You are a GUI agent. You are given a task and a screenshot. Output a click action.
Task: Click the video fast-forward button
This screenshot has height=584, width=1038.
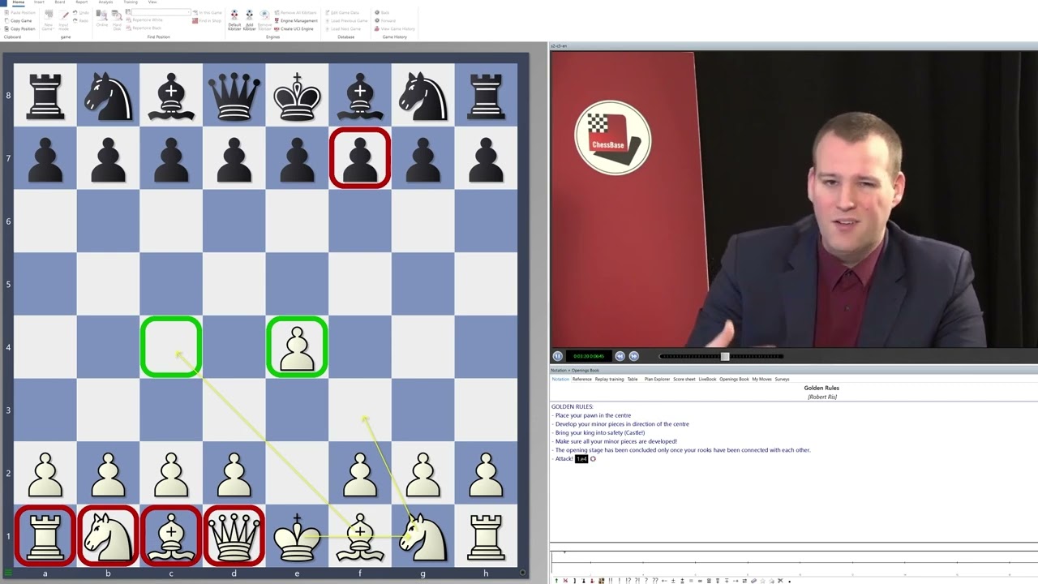coord(634,356)
